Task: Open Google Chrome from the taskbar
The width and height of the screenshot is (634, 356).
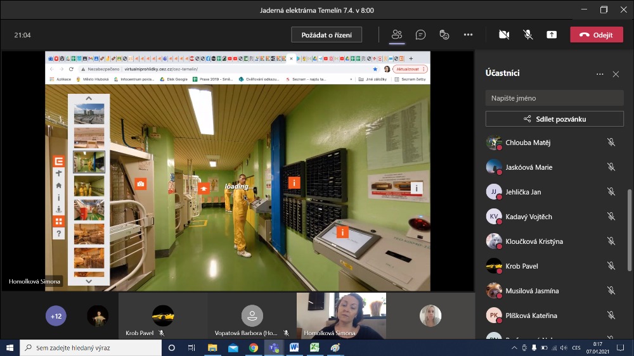Action: point(253,348)
